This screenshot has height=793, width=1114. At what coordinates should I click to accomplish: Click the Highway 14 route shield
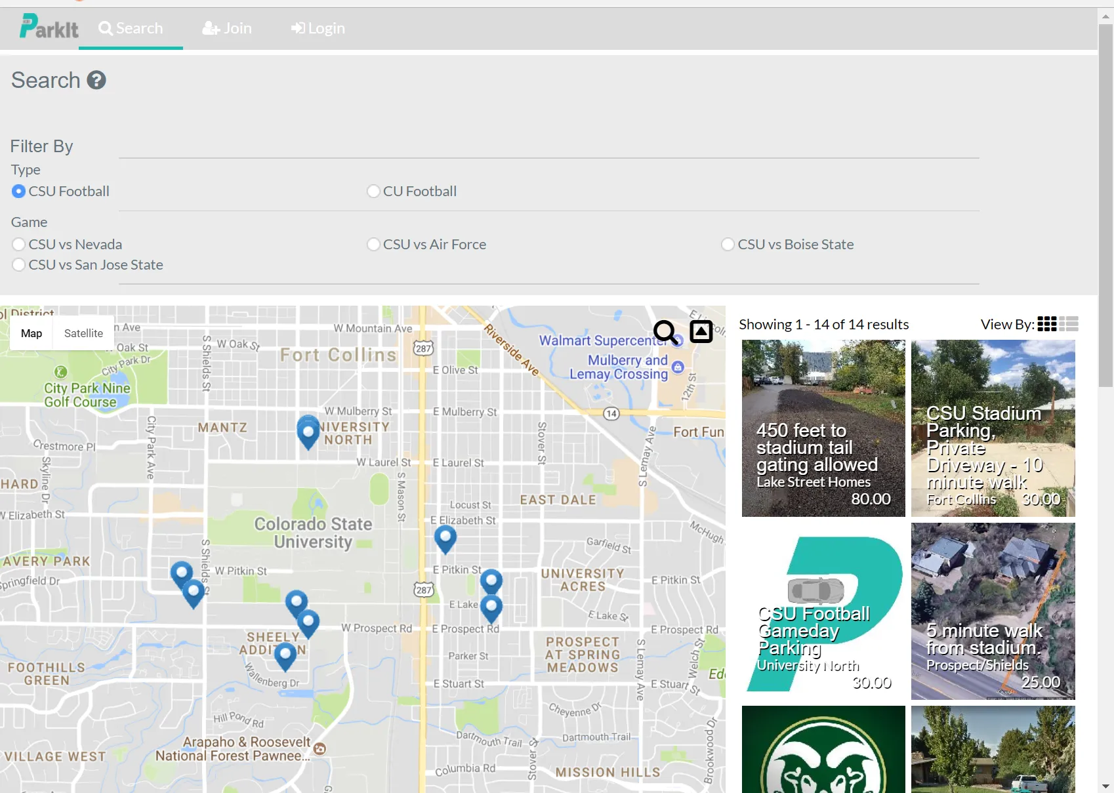tap(611, 413)
